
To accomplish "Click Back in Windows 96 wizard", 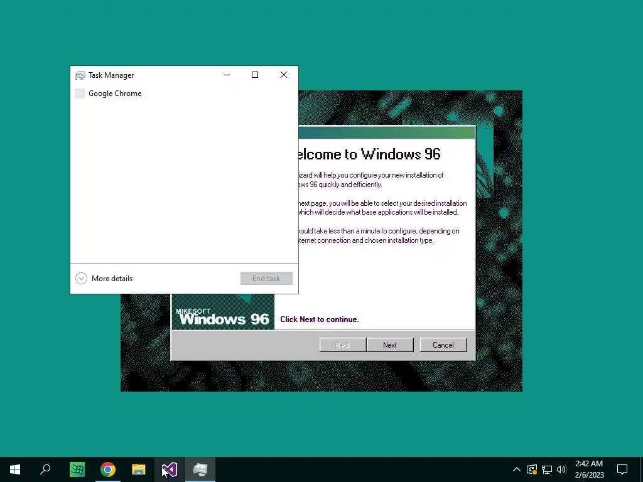I will (x=343, y=345).
